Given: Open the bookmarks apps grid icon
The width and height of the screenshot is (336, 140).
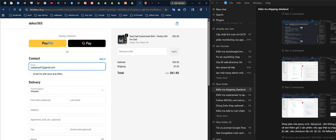Looking at the screenshot, I should (3, 15).
